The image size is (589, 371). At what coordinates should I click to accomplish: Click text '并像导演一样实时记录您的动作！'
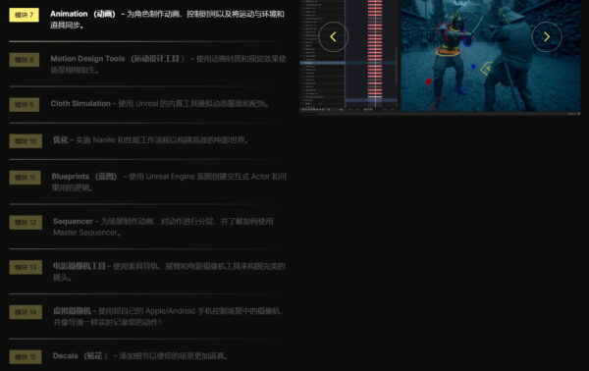coord(108,322)
